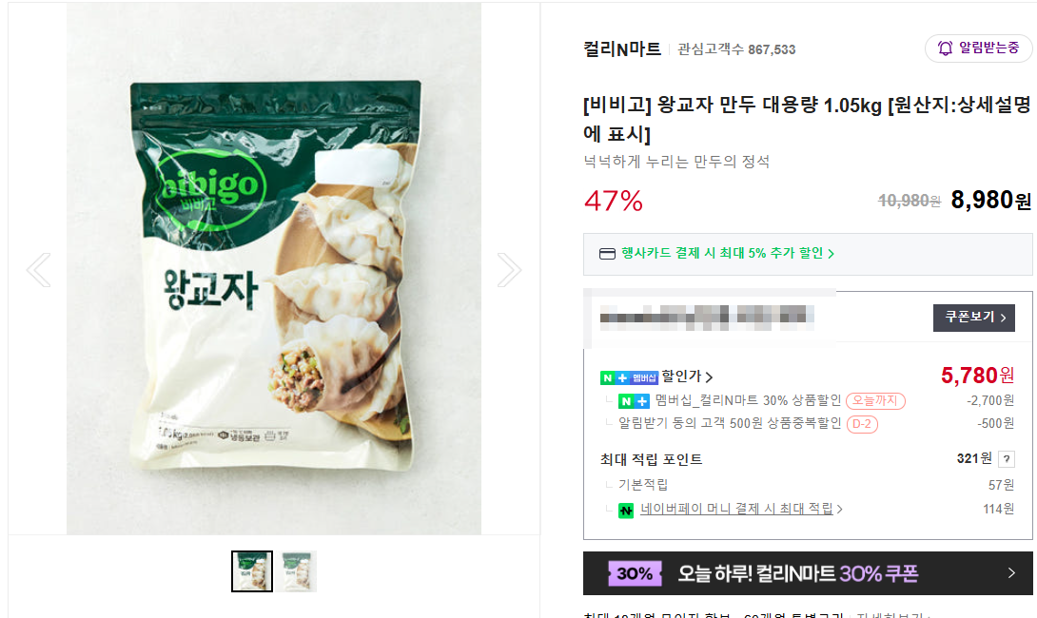Click the credit card icon
Viewport: 1037px width, 618px height.
click(607, 254)
